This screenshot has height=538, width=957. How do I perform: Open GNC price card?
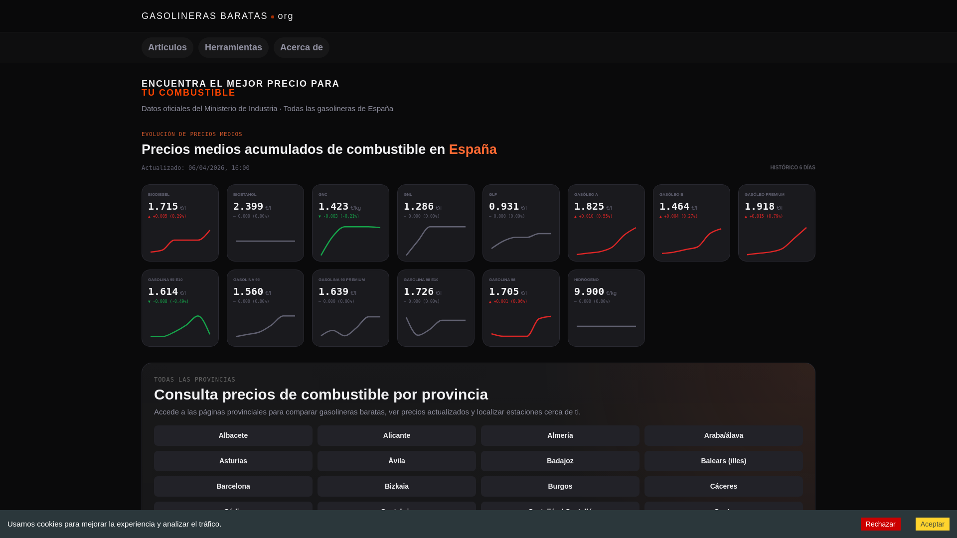pos(350,223)
